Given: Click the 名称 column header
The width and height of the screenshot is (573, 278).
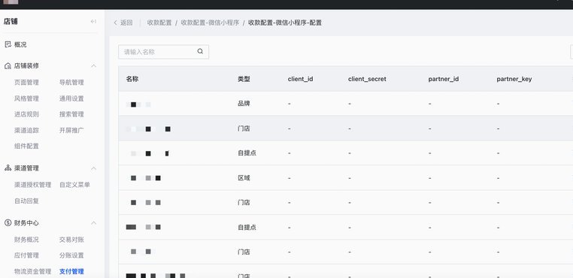Looking at the screenshot, I should click(x=132, y=79).
